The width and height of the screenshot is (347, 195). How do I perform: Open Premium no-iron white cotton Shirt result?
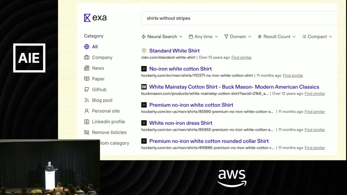click(x=191, y=105)
